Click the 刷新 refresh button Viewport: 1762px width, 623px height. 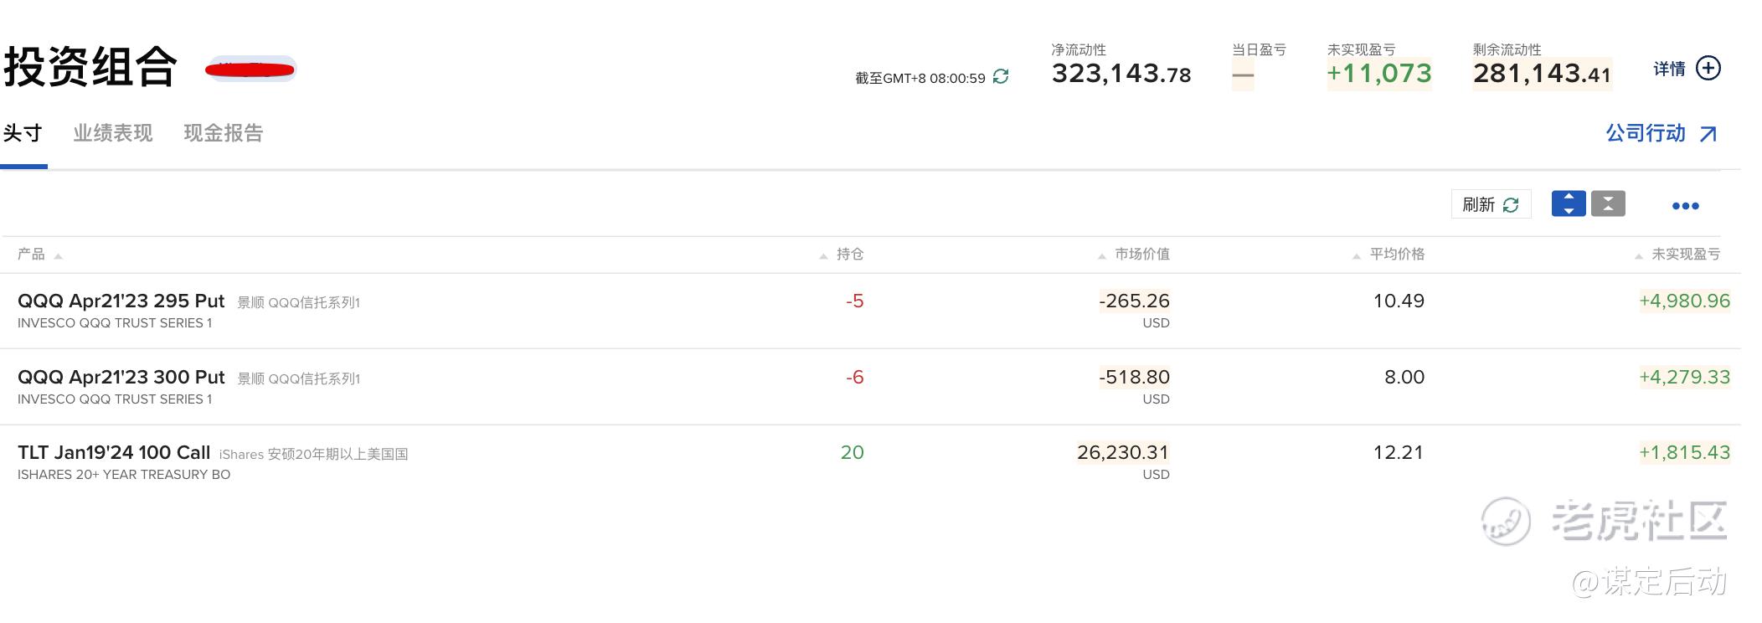pyautogui.click(x=1490, y=204)
